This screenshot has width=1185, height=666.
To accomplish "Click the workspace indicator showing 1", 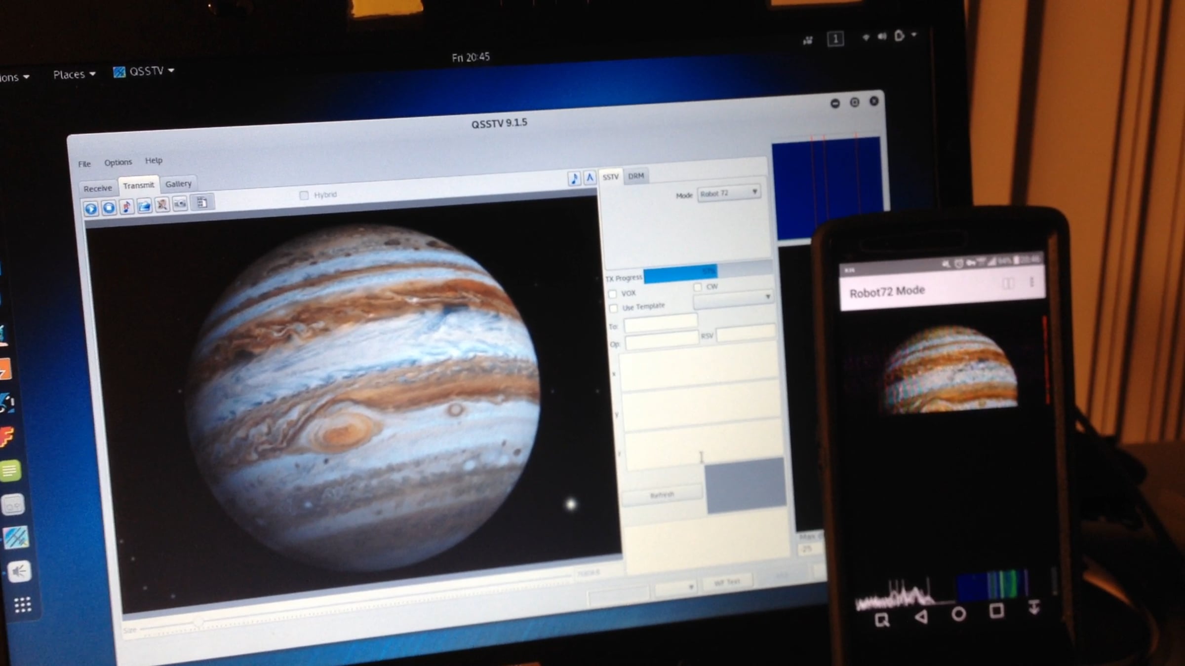I will (x=835, y=39).
